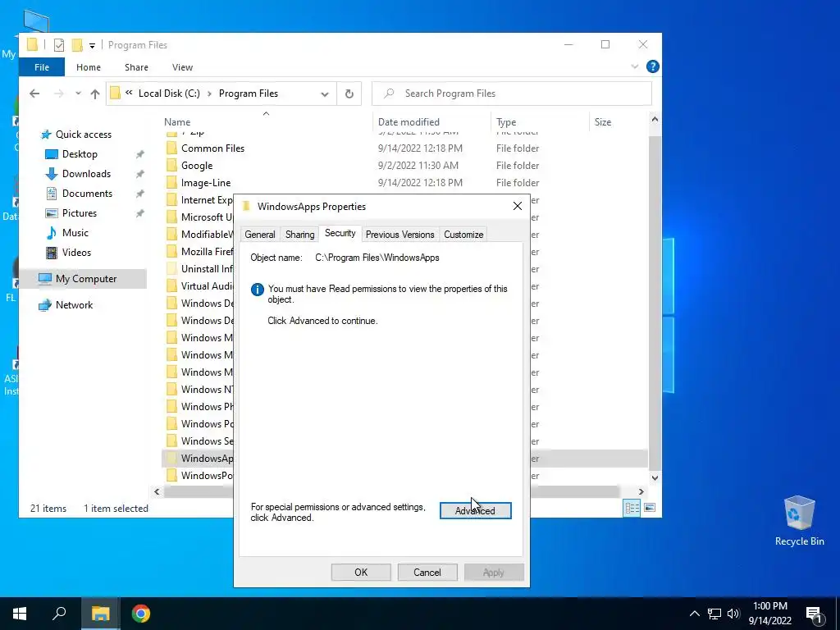The width and height of the screenshot is (840, 630).
Task: Show hidden system tray icons
Action: tap(694, 614)
